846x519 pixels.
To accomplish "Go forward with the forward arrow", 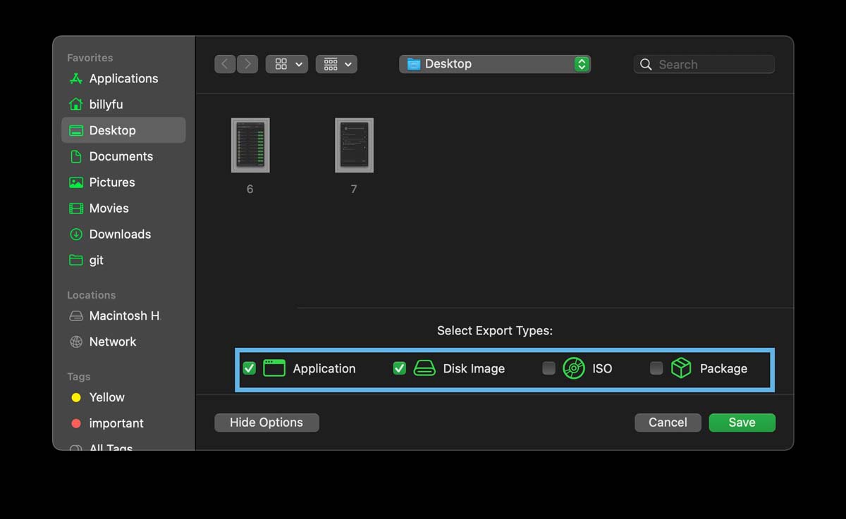I will [247, 64].
